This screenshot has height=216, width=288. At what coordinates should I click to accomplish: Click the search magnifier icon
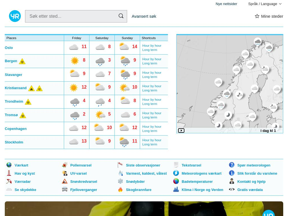click(x=121, y=16)
